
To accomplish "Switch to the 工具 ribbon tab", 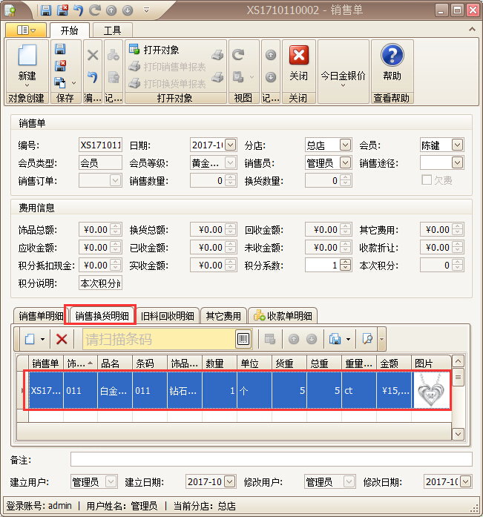I will click(x=112, y=30).
